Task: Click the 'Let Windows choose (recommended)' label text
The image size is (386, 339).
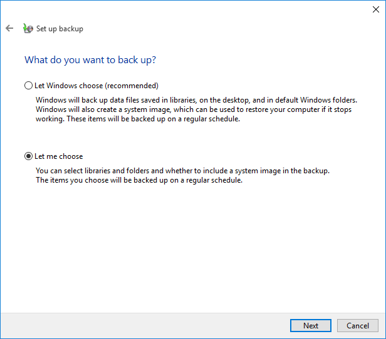Action: 96,86
